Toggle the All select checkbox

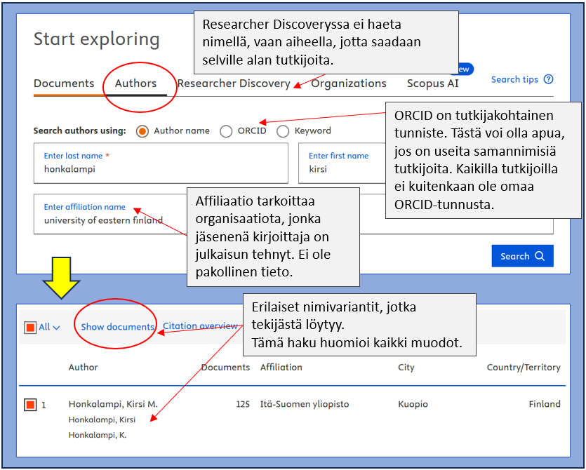tap(30, 328)
